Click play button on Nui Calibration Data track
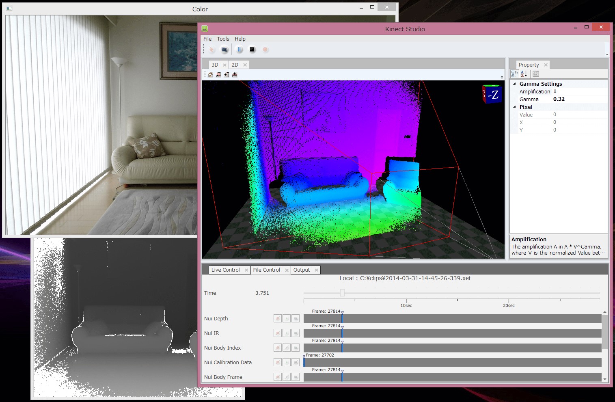 [x=287, y=363]
